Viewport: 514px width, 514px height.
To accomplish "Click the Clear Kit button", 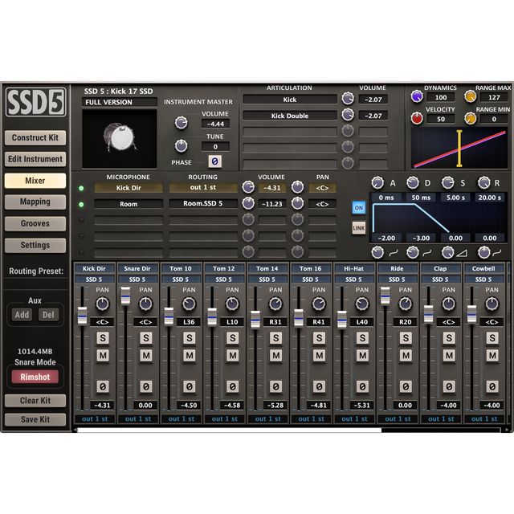I will click(x=35, y=401).
